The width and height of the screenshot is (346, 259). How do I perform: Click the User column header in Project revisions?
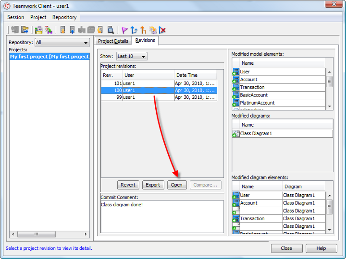click(148, 75)
